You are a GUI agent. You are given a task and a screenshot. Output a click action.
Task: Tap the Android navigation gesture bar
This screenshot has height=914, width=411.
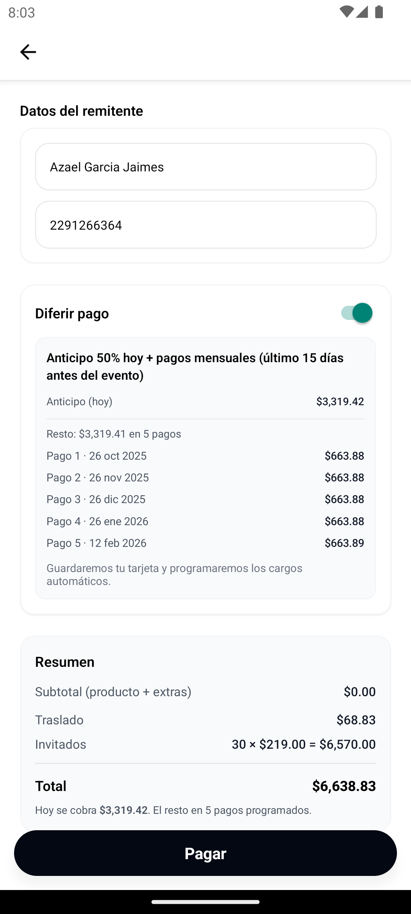(205, 902)
